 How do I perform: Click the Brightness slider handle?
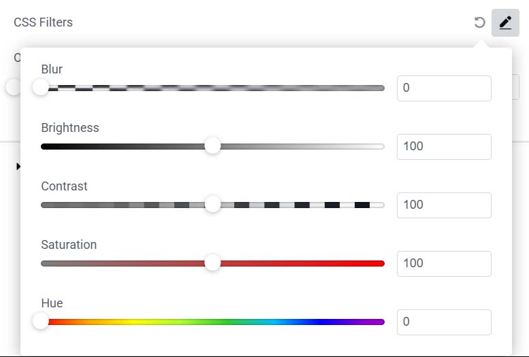point(212,146)
